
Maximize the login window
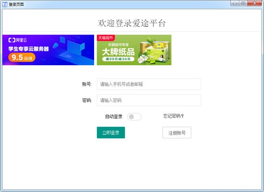pos(243,3)
